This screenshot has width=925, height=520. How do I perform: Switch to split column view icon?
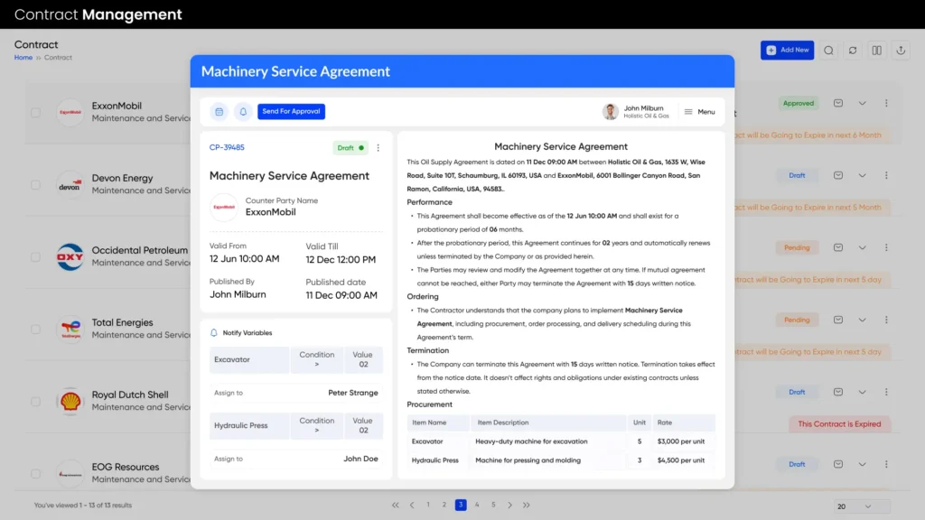click(876, 51)
